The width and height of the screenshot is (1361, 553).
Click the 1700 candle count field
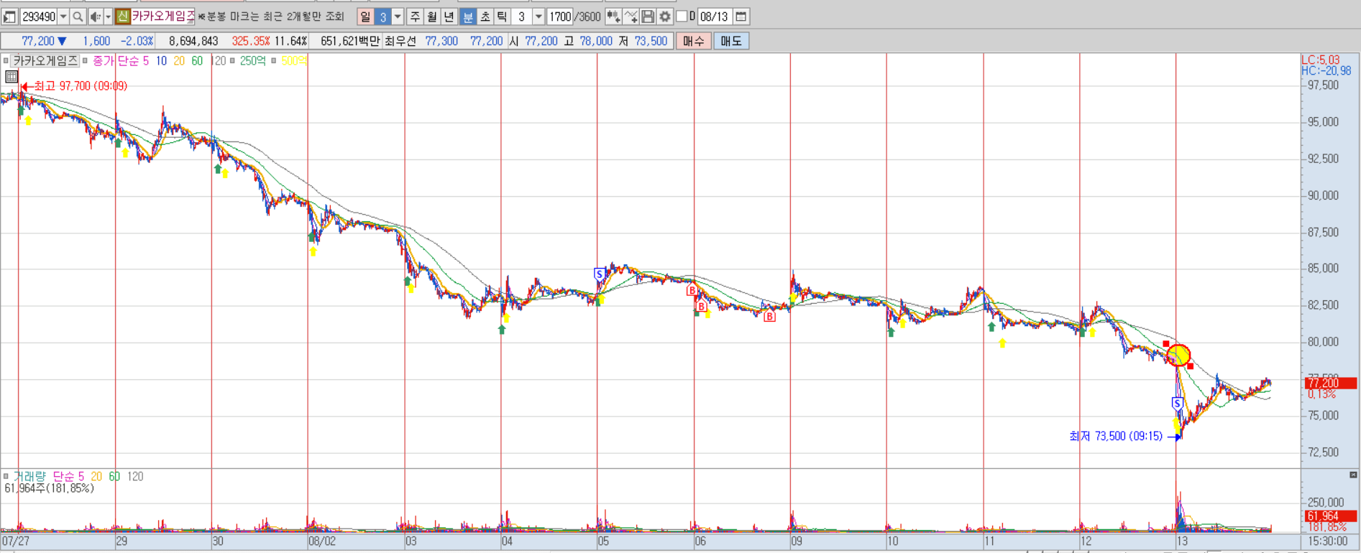[x=560, y=17]
